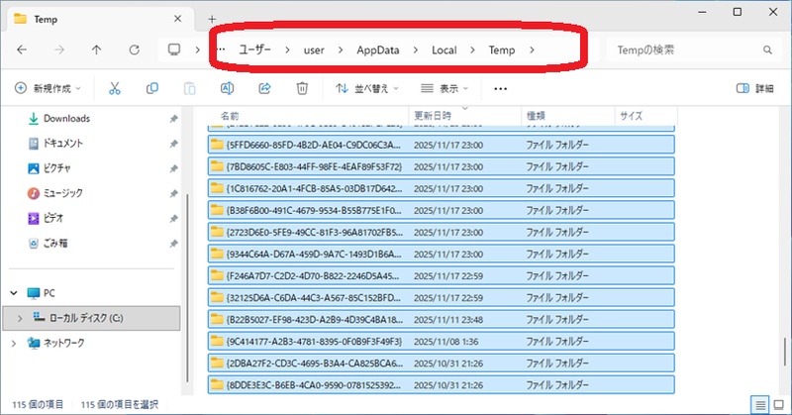Refresh the current folder view
This screenshot has height=415, width=792.
coord(133,50)
